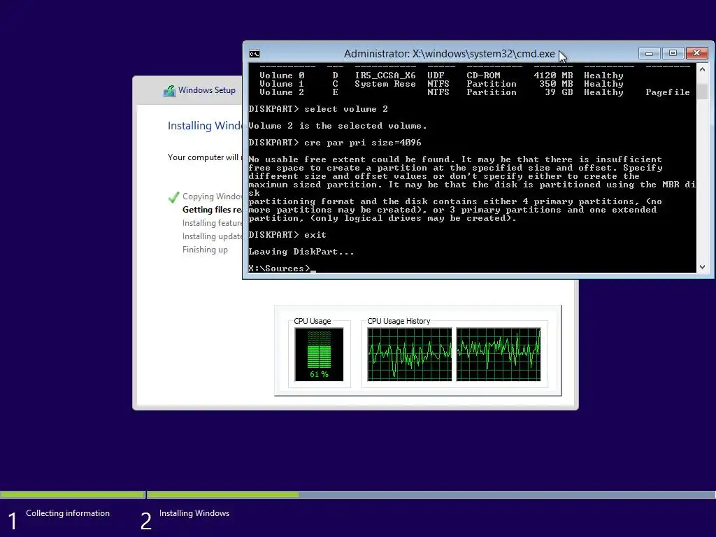Click the 'DISKPART> exit' line
Viewport: 716px width, 537px height.
287,235
